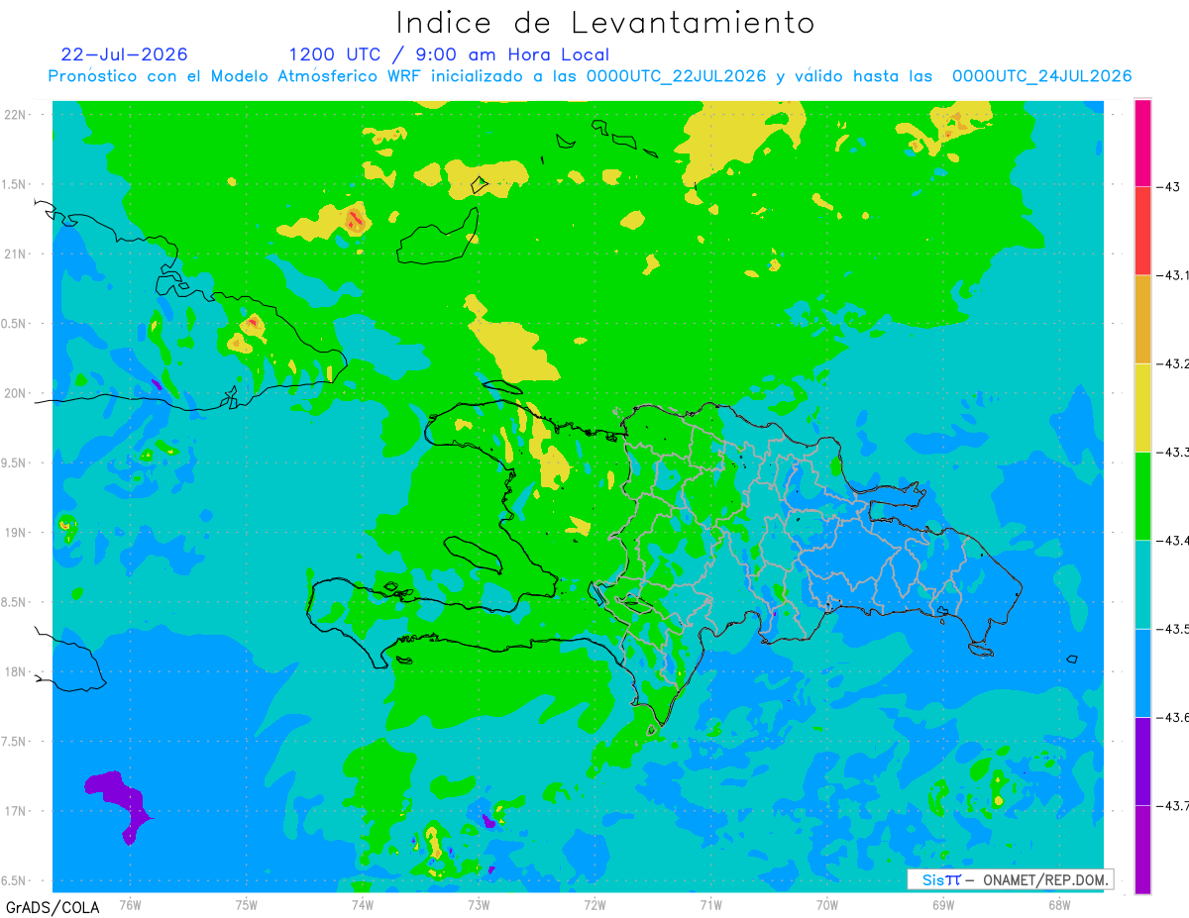Choose the violet swatch between -43.6 and -43.7
Image resolution: width=1189 pixels, height=918 pixels.
(x=1142, y=761)
